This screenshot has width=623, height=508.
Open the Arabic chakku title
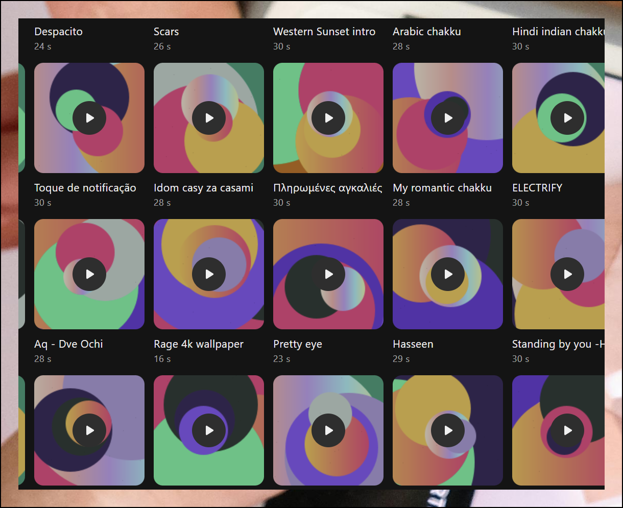click(x=427, y=32)
